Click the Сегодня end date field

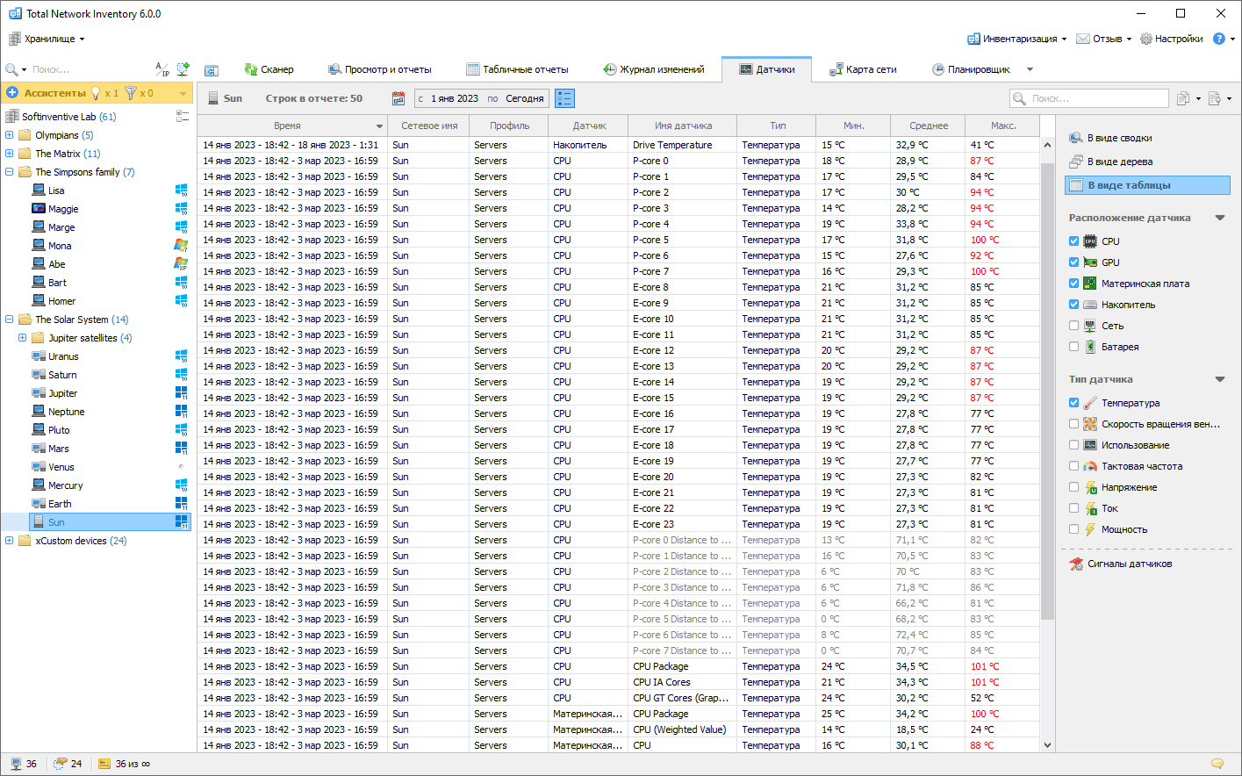tap(525, 98)
